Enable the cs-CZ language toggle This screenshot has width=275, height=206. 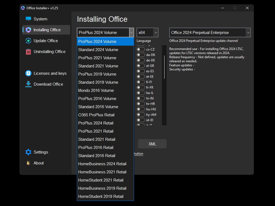(141, 49)
